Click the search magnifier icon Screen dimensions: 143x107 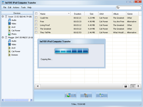pos(118,8)
